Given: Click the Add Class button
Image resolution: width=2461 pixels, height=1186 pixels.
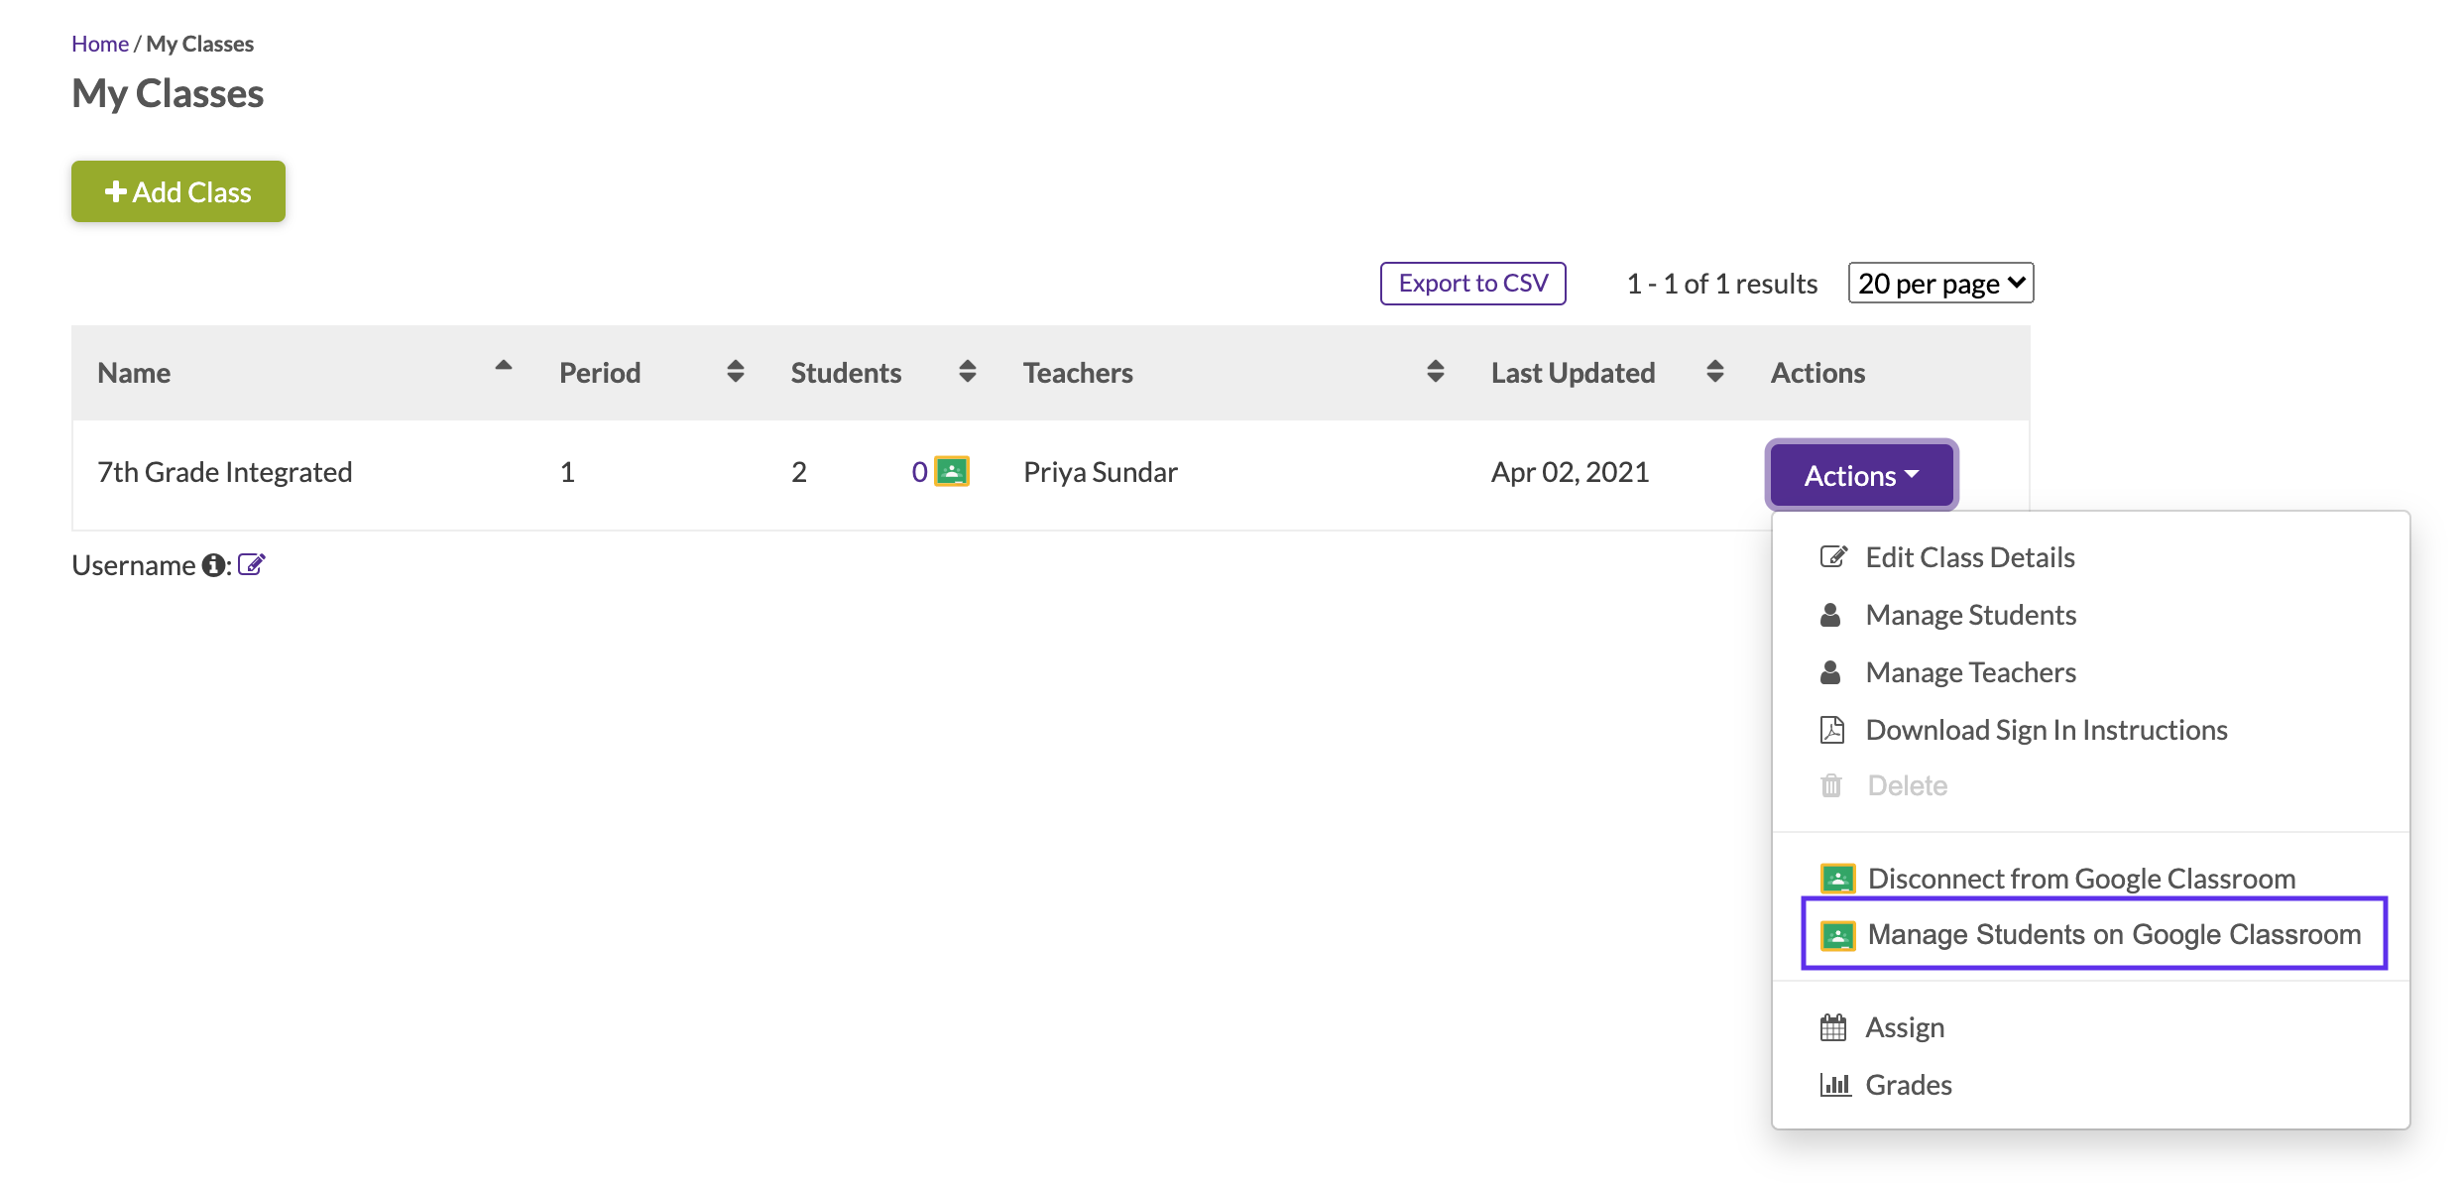Looking at the screenshot, I should (177, 191).
